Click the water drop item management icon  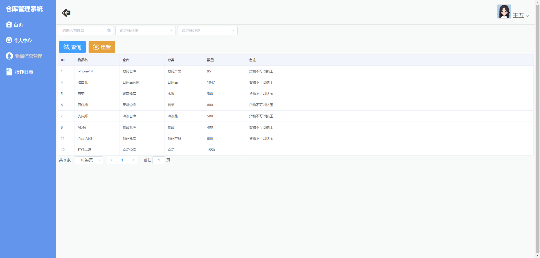coord(9,56)
